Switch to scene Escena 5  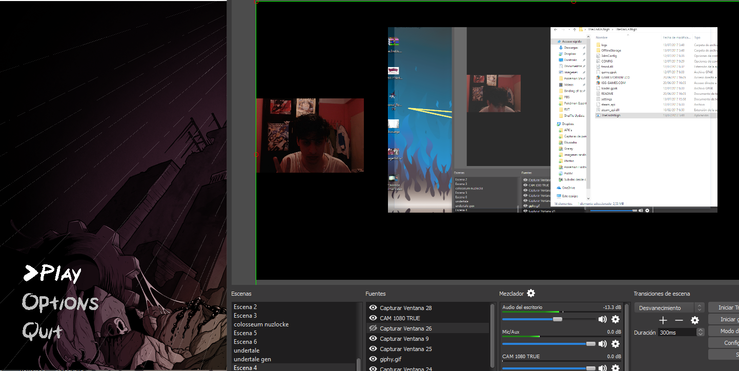click(294, 333)
